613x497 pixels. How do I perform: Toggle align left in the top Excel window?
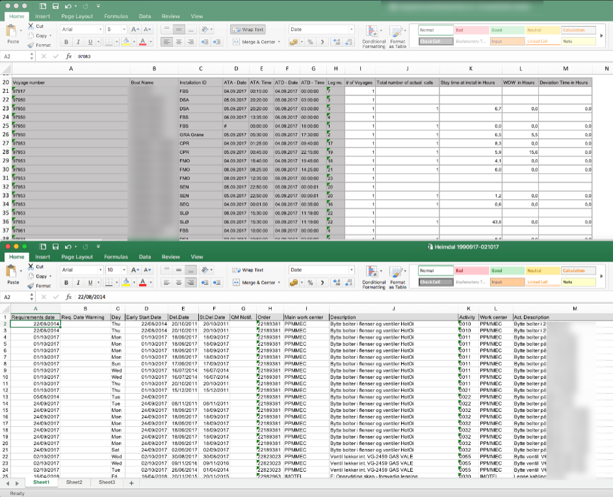[x=166, y=42]
